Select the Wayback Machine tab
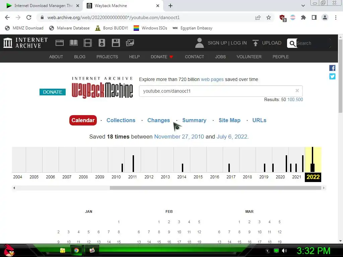Screen dimensions: 343x257 tap(123, 6)
